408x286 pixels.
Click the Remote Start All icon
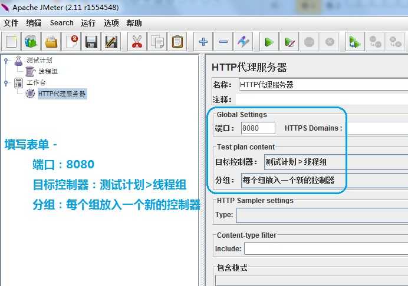click(x=355, y=42)
